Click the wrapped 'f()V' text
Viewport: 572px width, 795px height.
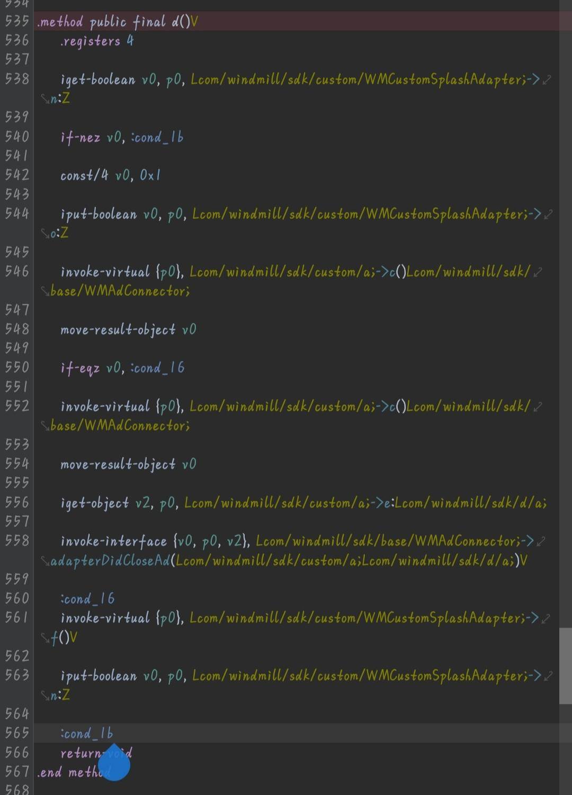tap(64, 638)
